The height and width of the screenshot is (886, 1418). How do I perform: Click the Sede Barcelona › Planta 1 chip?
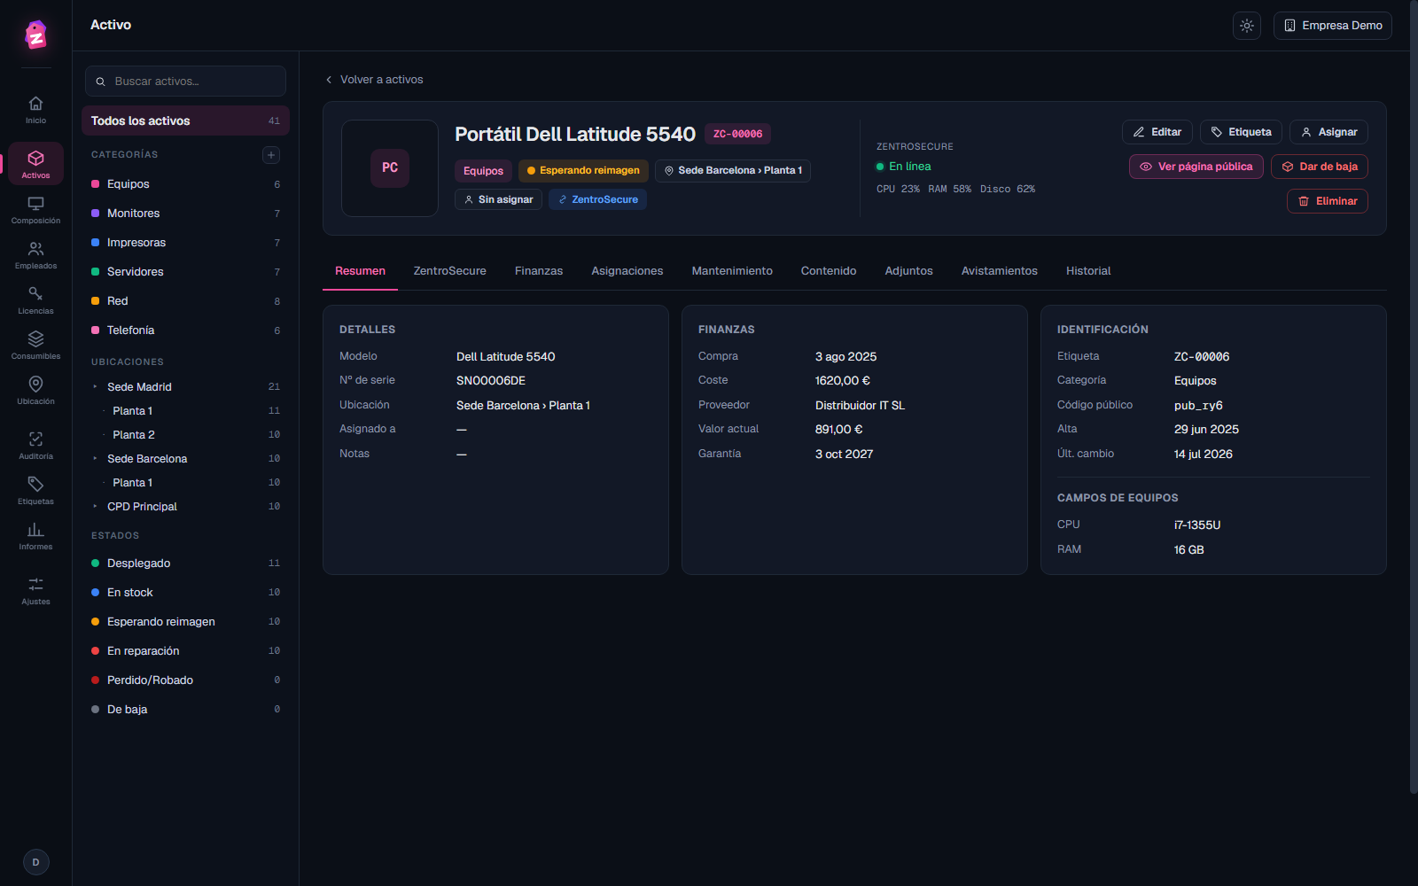click(733, 171)
